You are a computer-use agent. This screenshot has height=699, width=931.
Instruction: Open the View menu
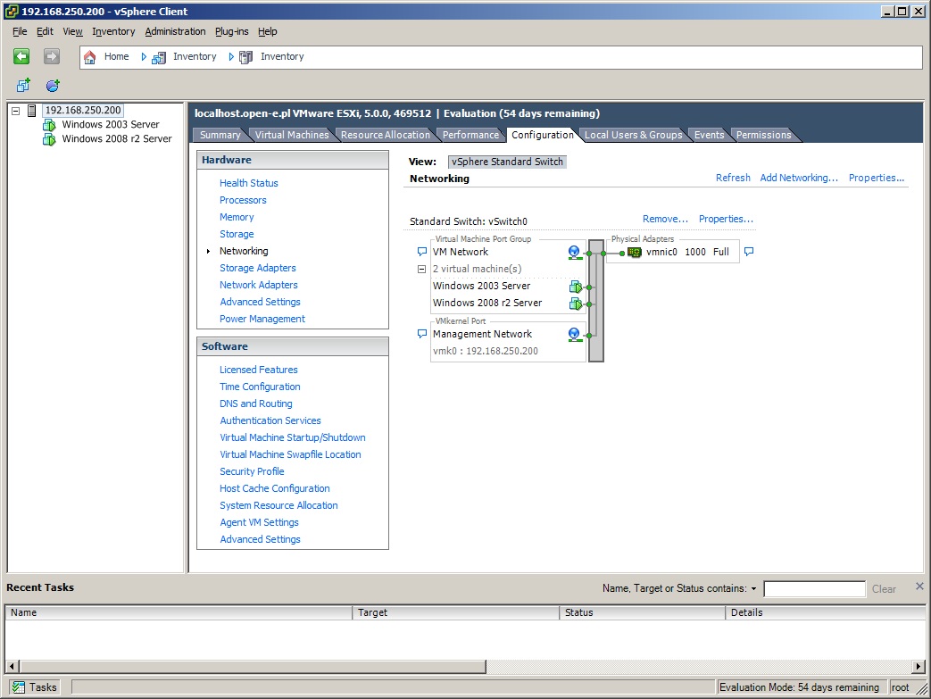coord(72,31)
